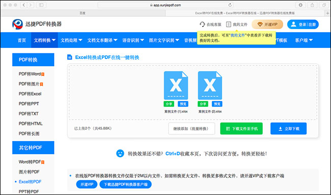Toggle Safari sidebar button

(41, 5)
